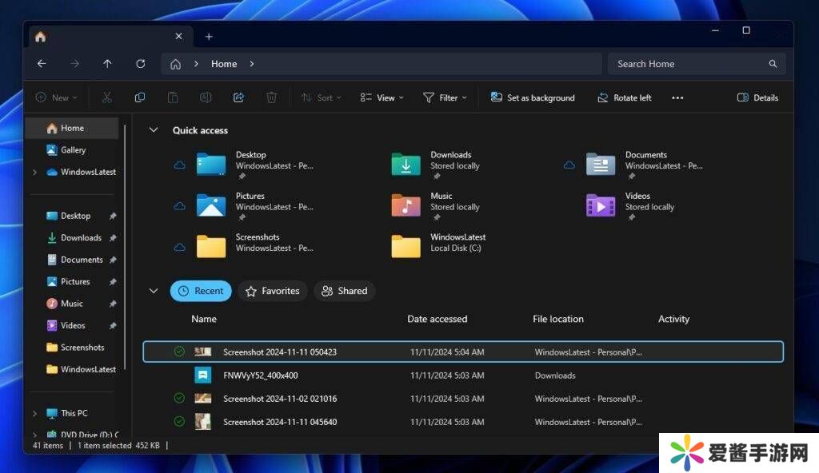This screenshot has height=473, width=819.
Task: Click the Search Home field
Action: coord(688,64)
